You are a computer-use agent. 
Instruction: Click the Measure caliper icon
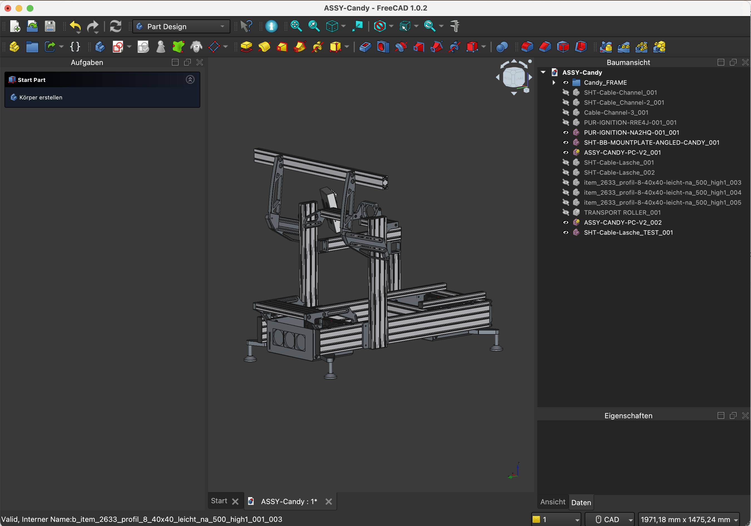click(x=455, y=26)
